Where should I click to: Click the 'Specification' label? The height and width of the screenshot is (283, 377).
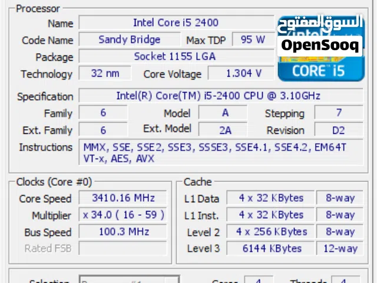(x=45, y=97)
